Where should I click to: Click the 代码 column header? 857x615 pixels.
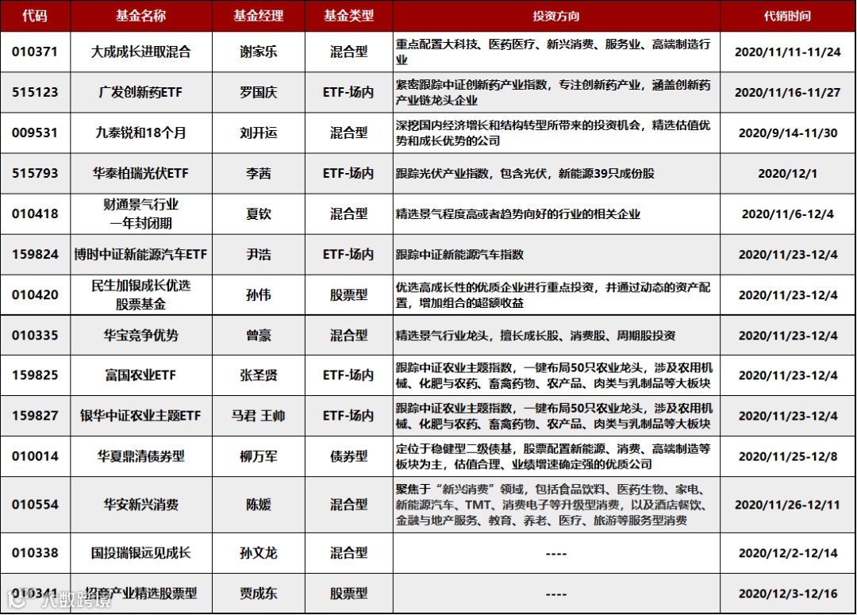35,16
